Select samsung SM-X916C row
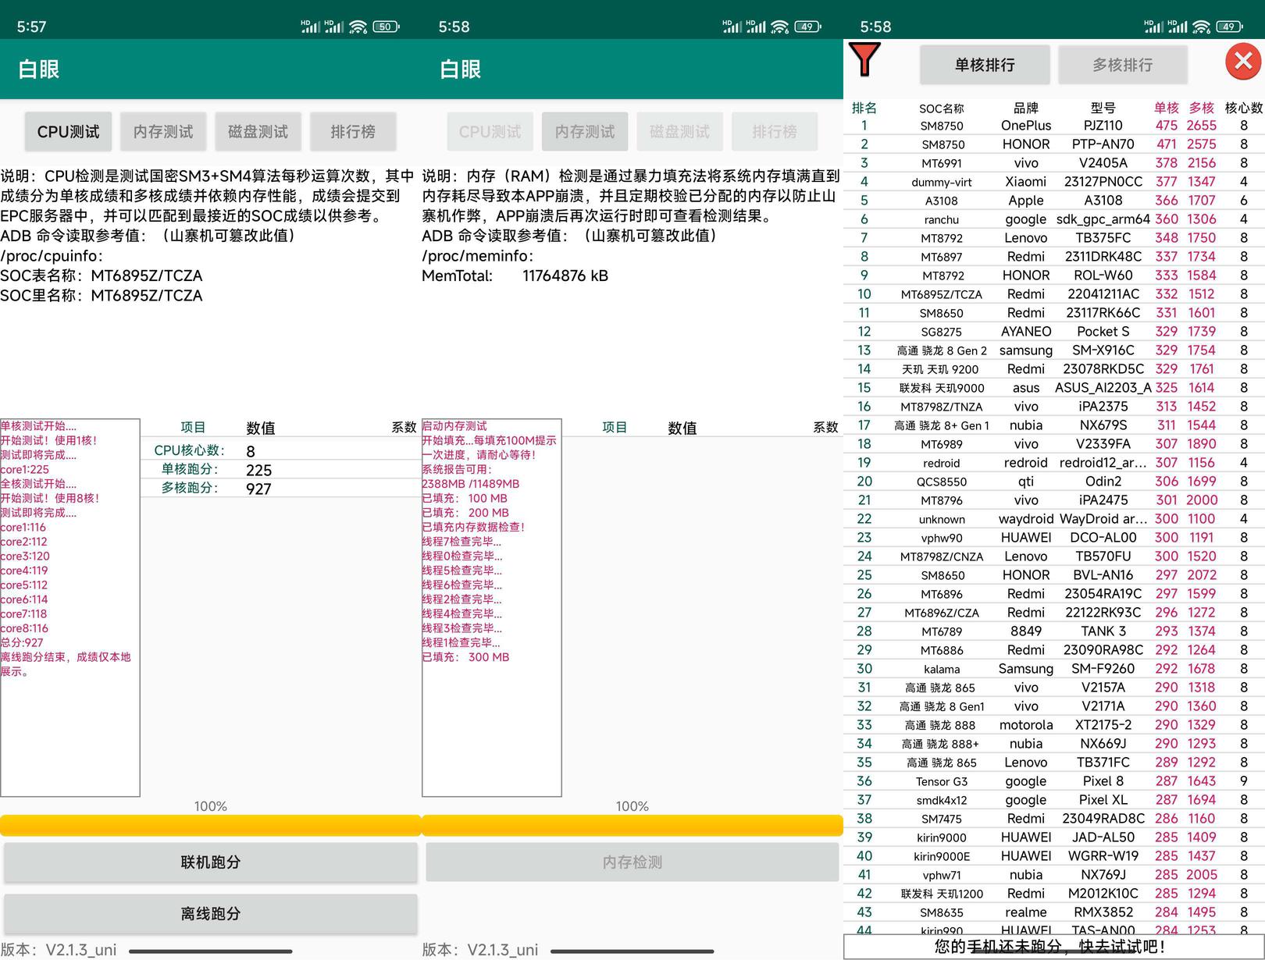The height and width of the screenshot is (960, 1265). [1054, 350]
